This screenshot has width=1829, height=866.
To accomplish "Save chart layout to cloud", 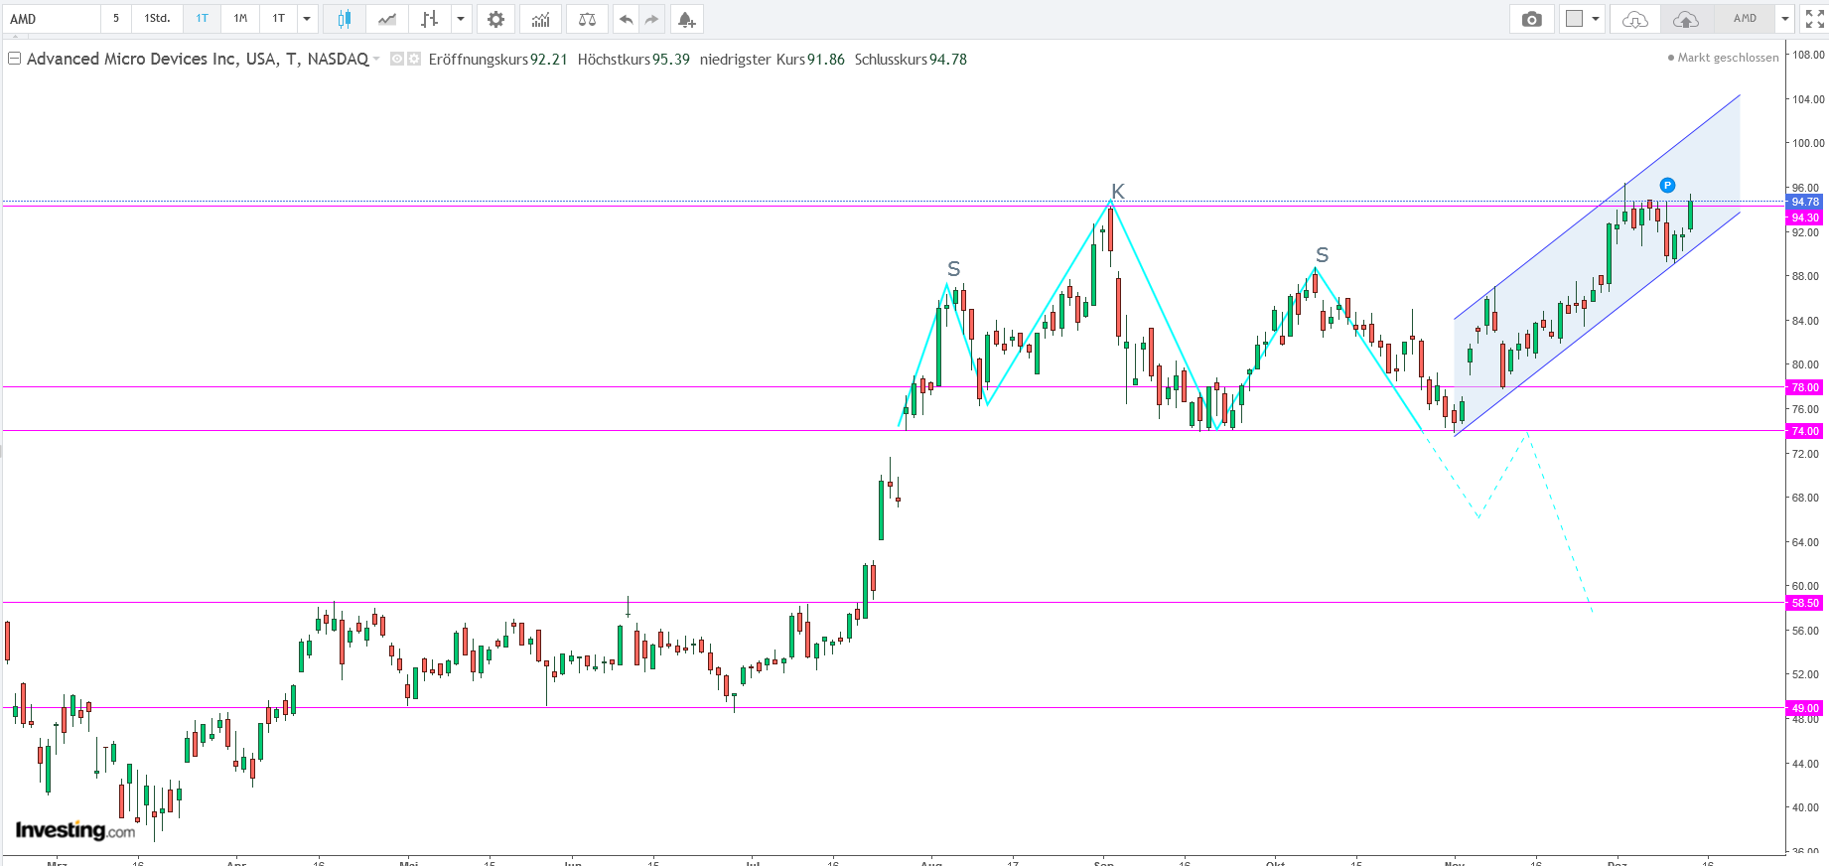I will point(1685,19).
